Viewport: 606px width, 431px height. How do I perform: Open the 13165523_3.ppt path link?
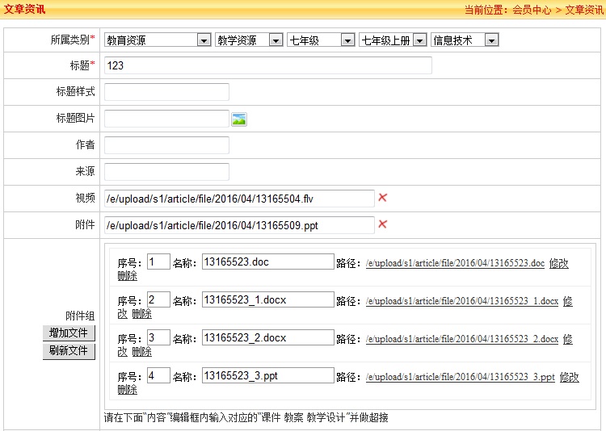tap(460, 377)
